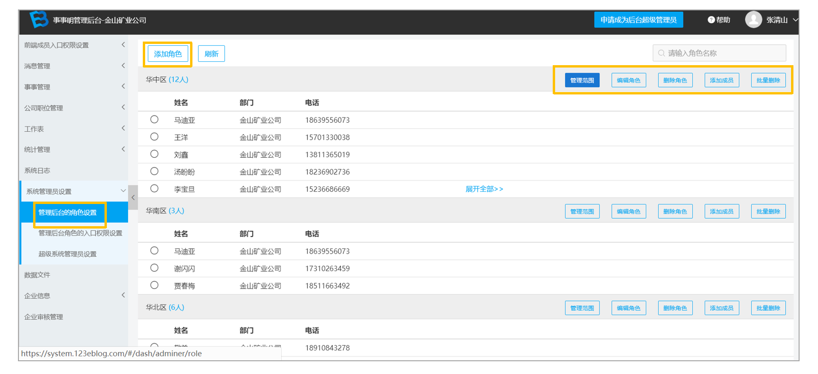818x374 pixels.
Task: Click the 帮助 question mark icon
Action: tap(711, 20)
